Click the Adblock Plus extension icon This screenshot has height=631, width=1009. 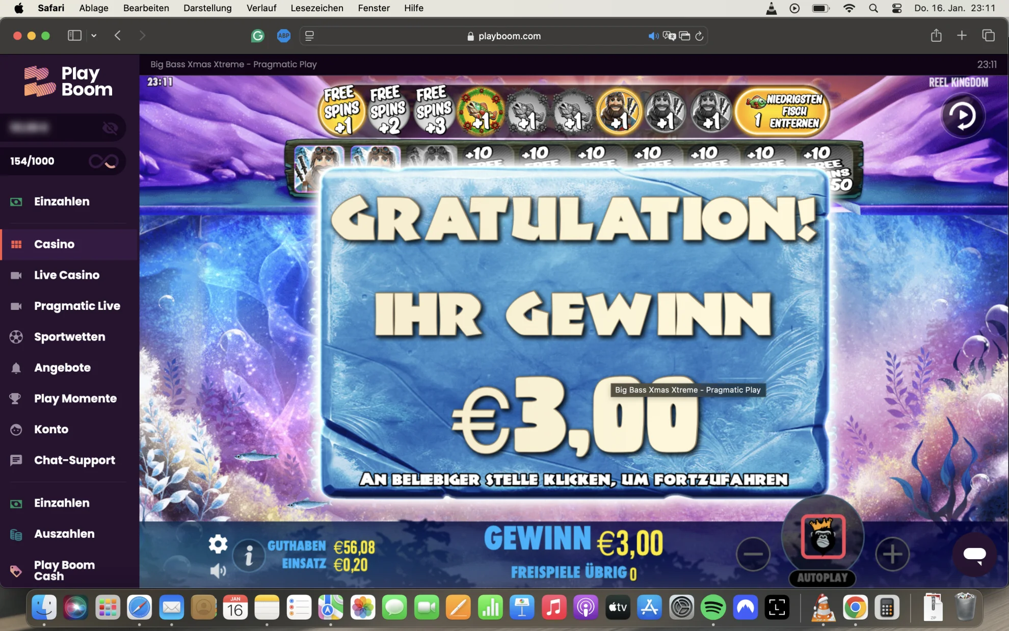(x=284, y=36)
